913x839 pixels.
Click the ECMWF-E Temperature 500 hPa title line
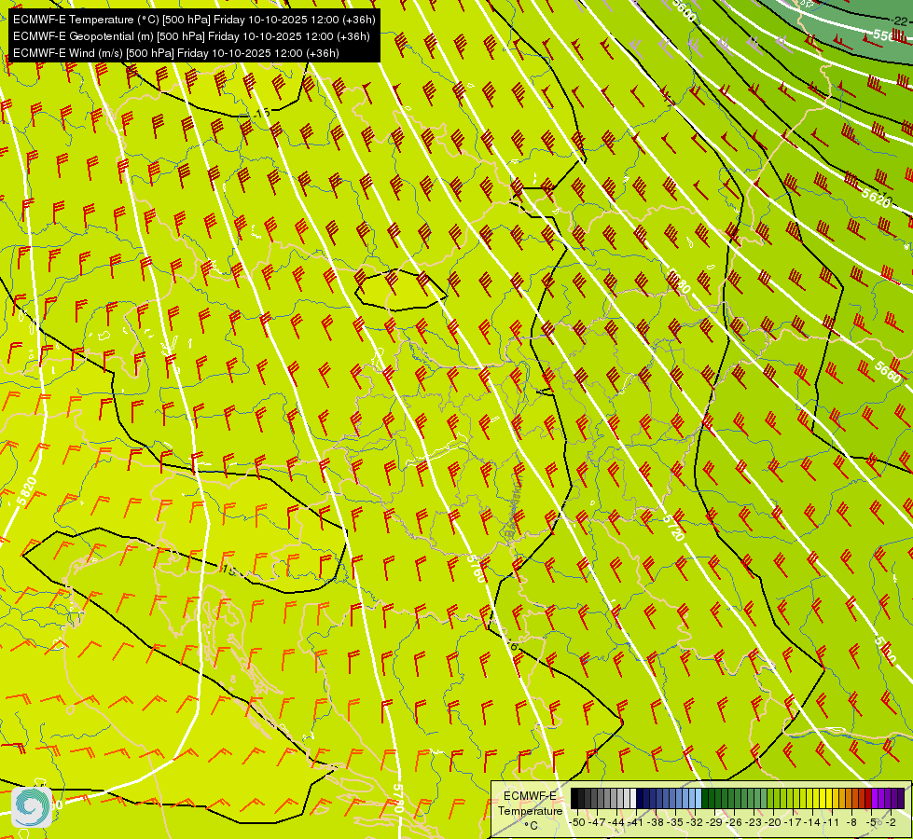(194, 20)
